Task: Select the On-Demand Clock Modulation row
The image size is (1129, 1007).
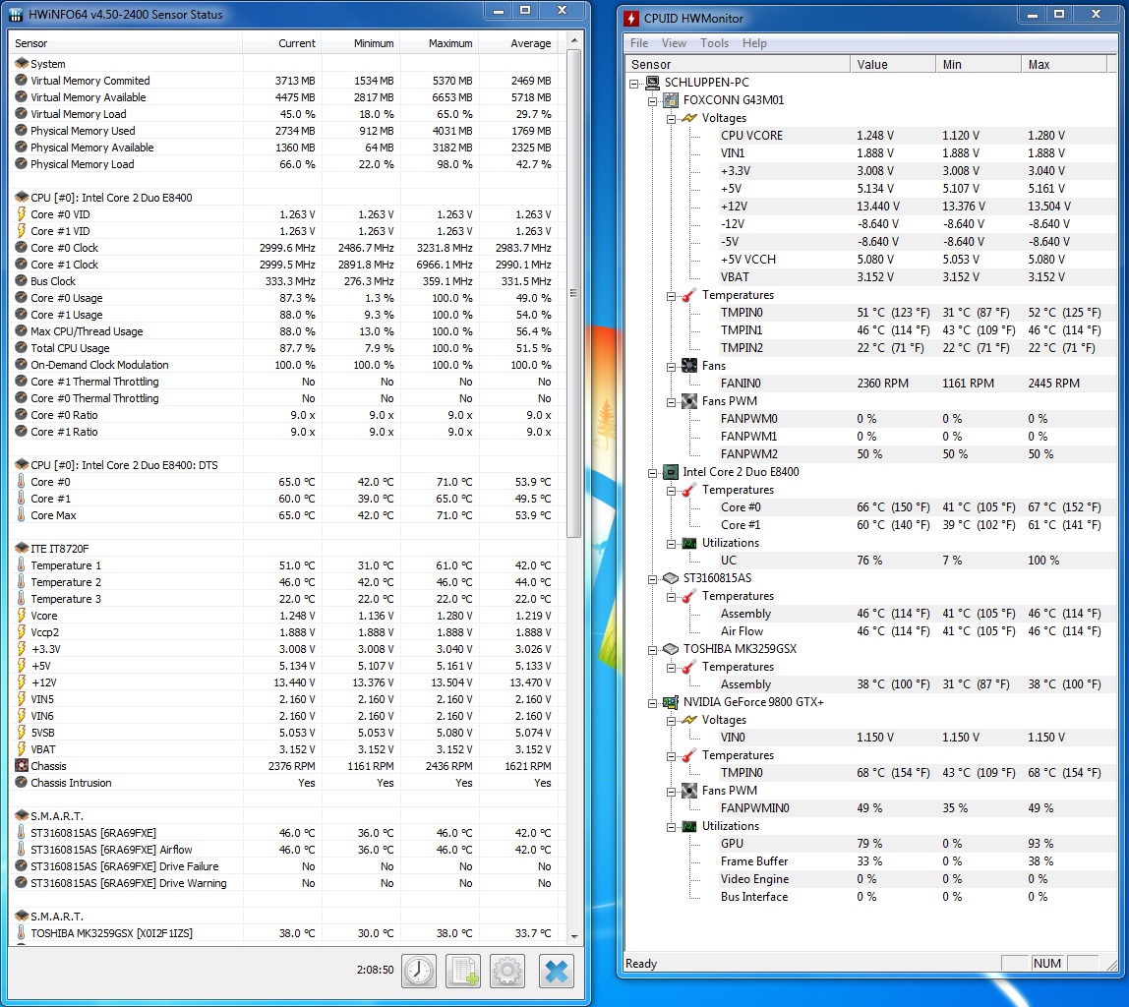Action: 286,364
